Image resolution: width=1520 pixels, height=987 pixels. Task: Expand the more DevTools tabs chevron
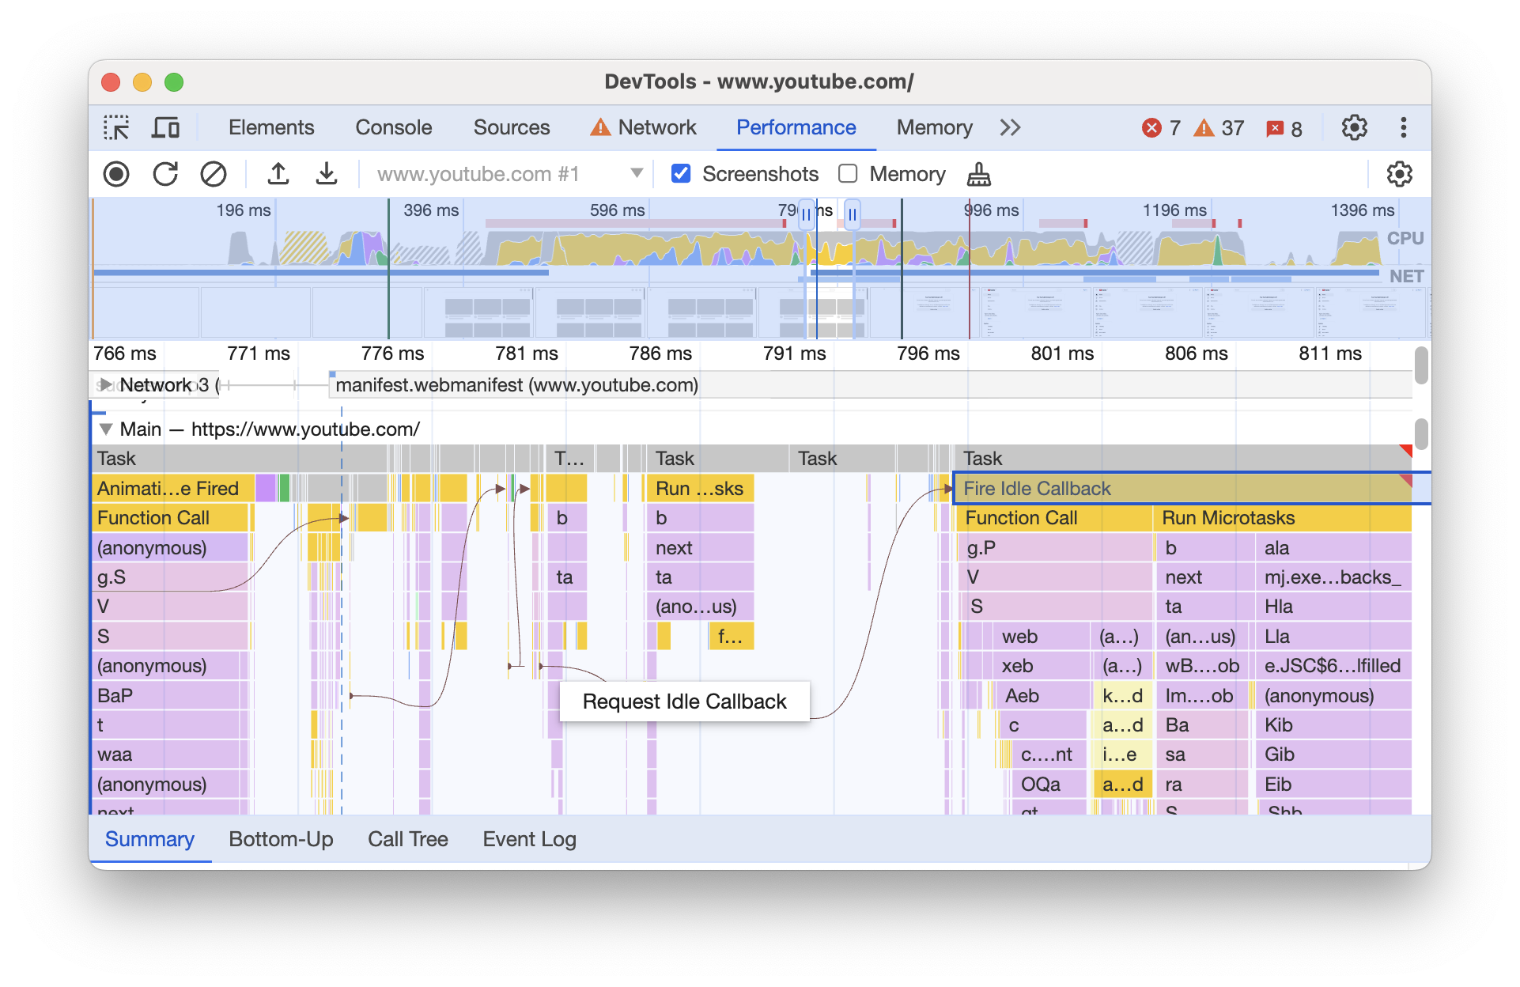coord(1009,127)
